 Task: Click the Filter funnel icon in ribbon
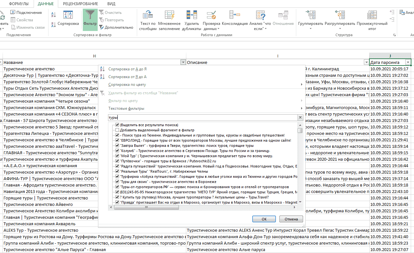click(90, 20)
